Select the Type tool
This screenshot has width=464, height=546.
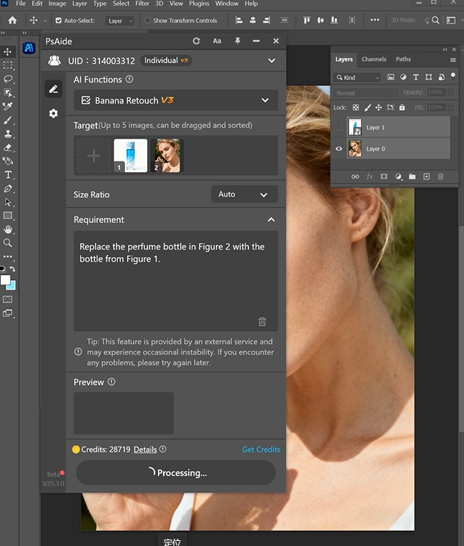8,174
